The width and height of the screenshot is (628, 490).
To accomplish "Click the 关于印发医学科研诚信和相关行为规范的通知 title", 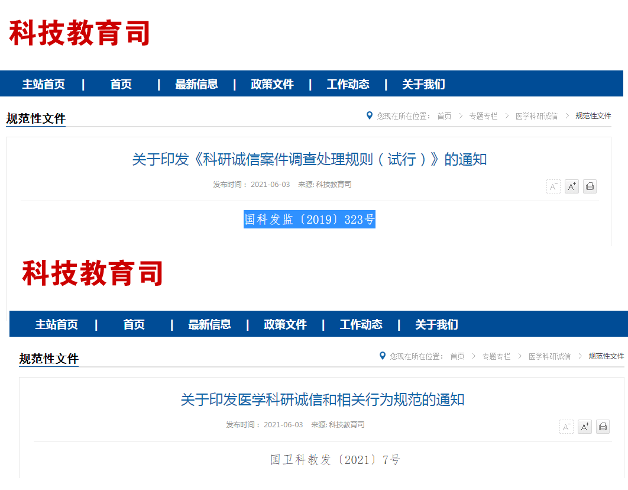I will pyautogui.click(x=322, y=399).
